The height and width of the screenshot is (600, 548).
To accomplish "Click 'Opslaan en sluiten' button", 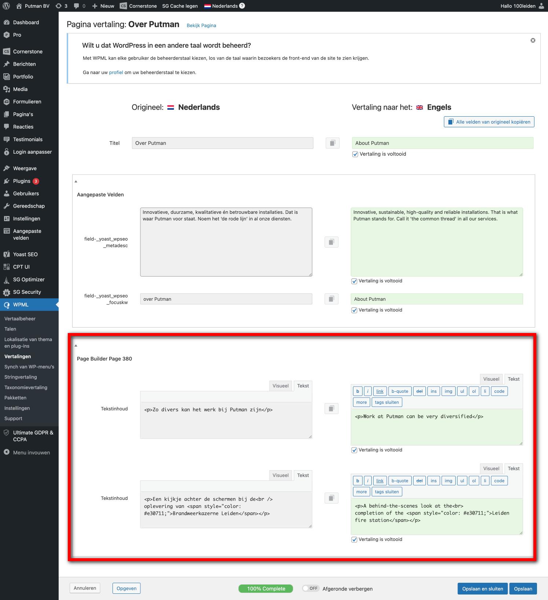I will point(482,589).
